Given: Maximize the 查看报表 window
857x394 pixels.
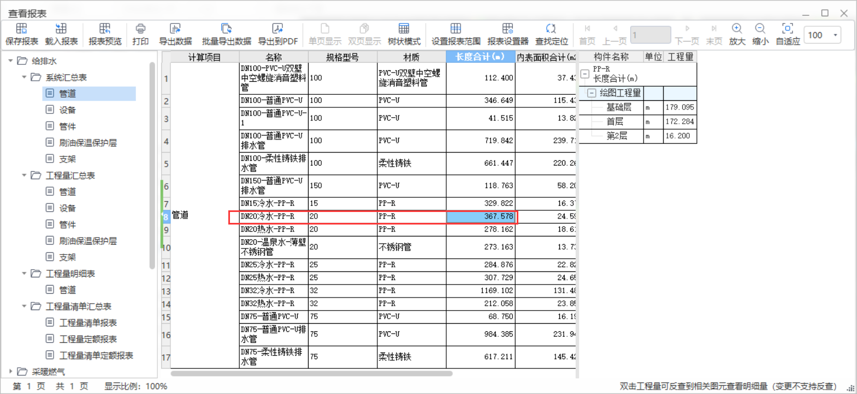Looking at the screenshot, I should (x=825, y=13).
